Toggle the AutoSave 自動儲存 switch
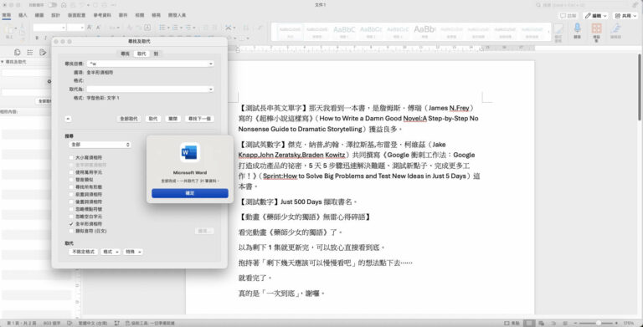 [x=52, y=5]
